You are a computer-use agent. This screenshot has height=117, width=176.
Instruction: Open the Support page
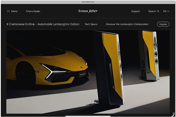136,11
